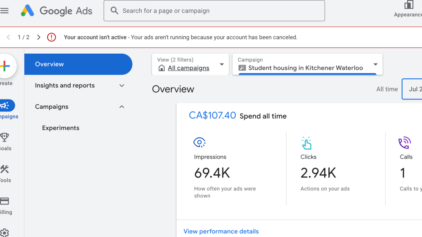The width and height of the screenshot is (422, 237).
Task: Open Goals via the trophy icon
Action: (x=5, y=137)
